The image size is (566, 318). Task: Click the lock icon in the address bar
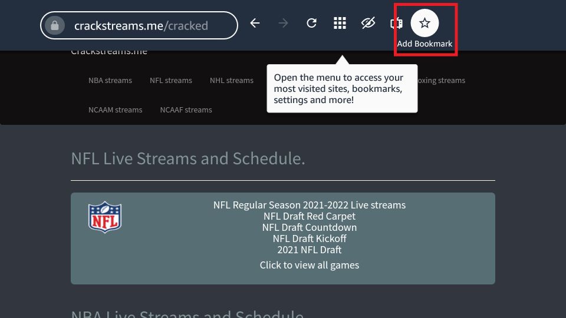(55, 25)
